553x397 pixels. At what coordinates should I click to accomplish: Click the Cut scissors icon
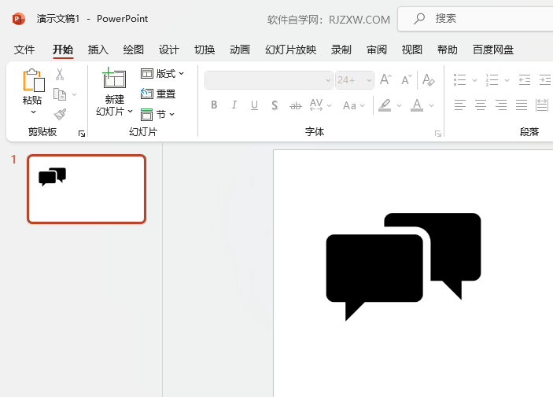pyautogui.click(x=60, y=74)
